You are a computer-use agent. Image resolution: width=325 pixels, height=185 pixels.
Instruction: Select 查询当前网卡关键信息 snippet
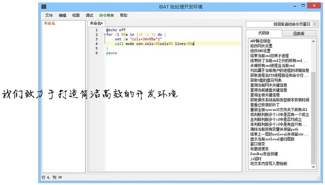268,85
